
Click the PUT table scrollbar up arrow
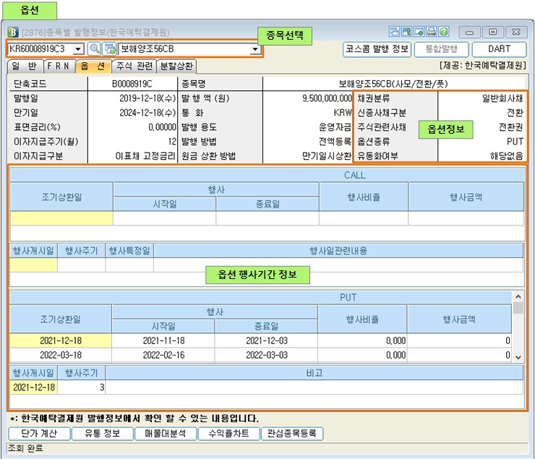518,296
